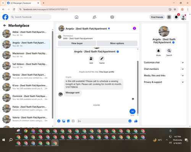Attach a photo using the image icon
This screenshot has width=191, height=152.
63,121
